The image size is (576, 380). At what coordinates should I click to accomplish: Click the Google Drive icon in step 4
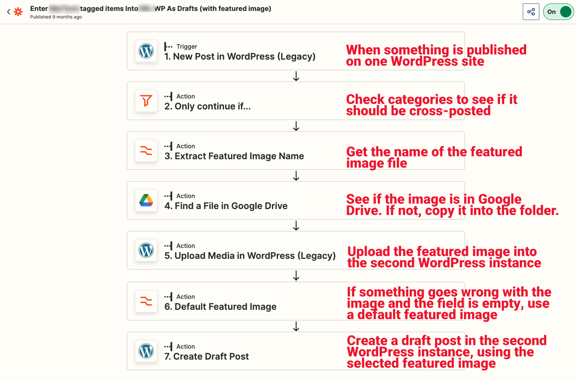pos(146,200)
